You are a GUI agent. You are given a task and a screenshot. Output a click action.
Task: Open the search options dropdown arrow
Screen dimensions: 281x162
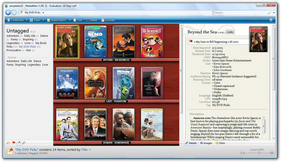pos(274,13)
